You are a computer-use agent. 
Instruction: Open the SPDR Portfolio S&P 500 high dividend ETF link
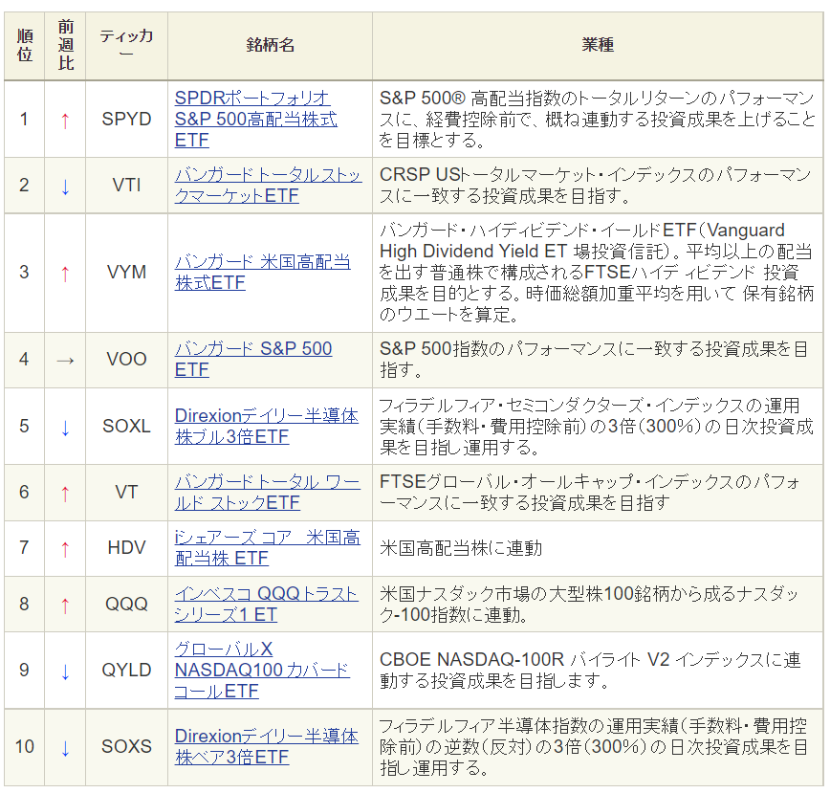255,120
